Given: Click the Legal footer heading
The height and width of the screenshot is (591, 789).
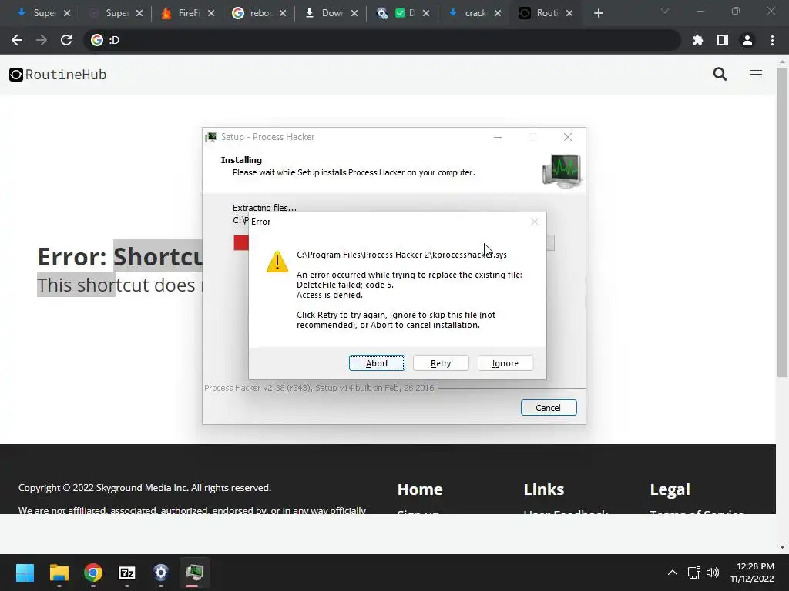Looking at the screenshot, I should click(670, 489).
